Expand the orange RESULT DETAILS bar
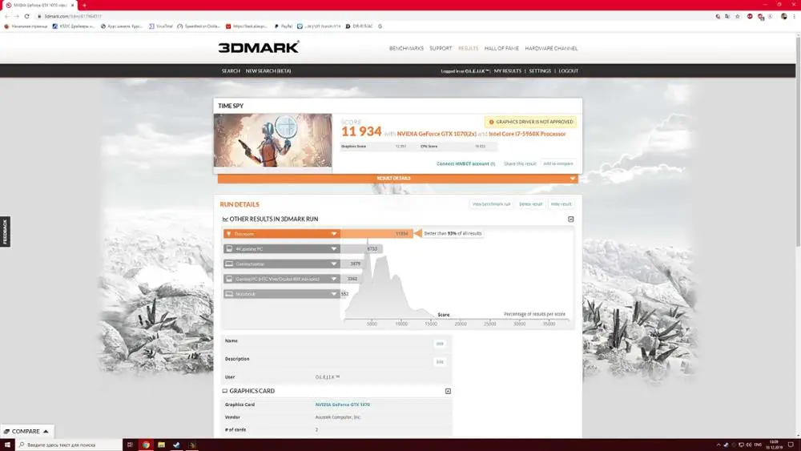Screen dimensions: 801x451 coord(397,179)
